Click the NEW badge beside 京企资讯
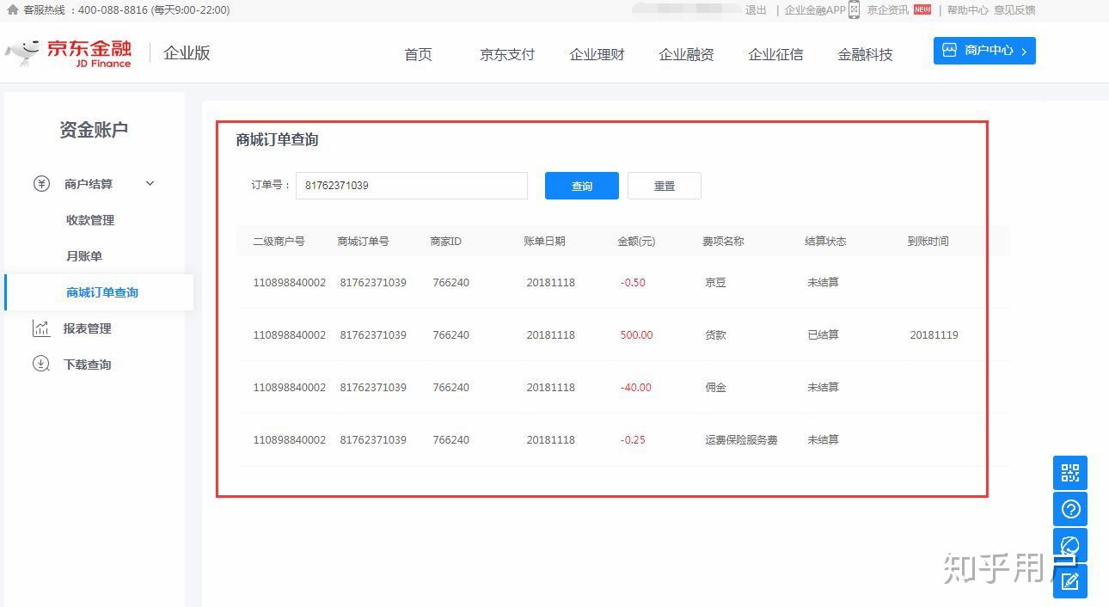The image size is (1109, 607). coord(922,9)
